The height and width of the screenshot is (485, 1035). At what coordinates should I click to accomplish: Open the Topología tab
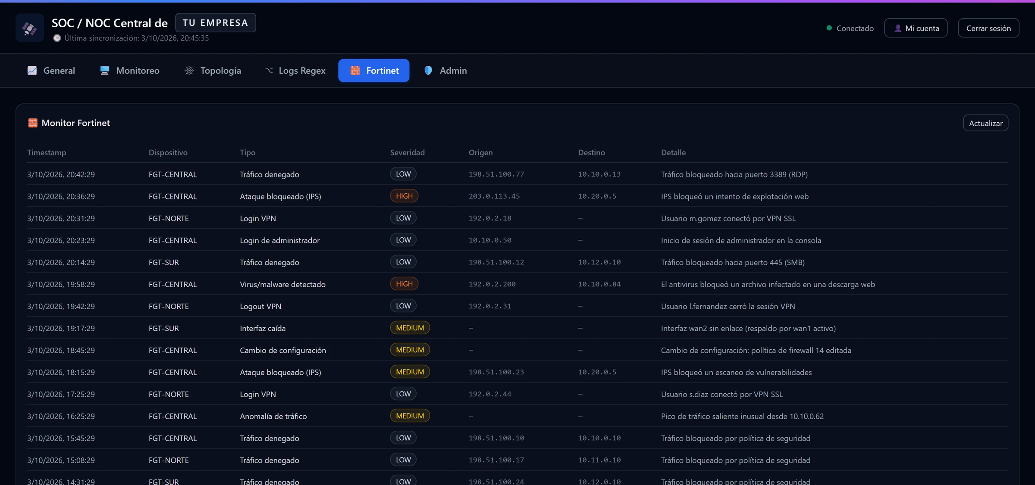point(213,70)
